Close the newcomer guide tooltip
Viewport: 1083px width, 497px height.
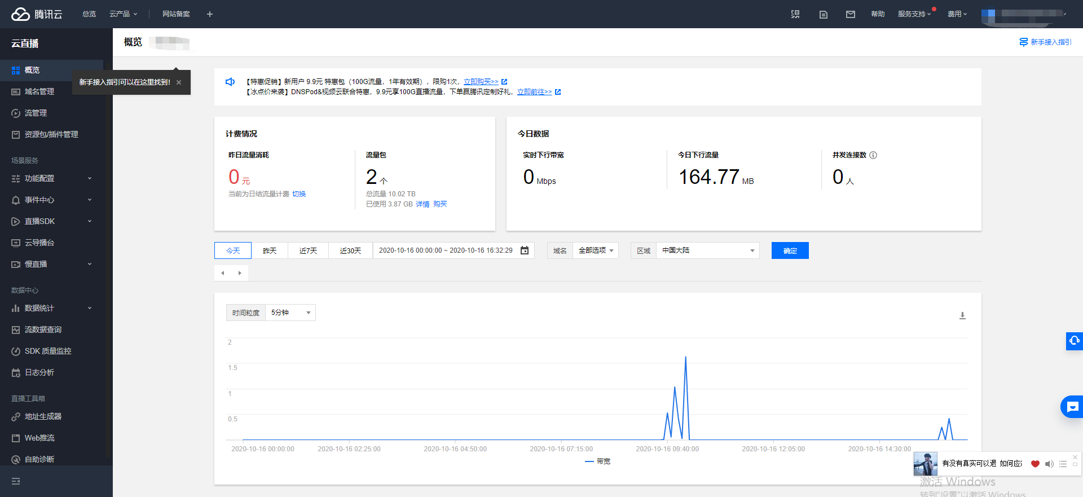179,82
